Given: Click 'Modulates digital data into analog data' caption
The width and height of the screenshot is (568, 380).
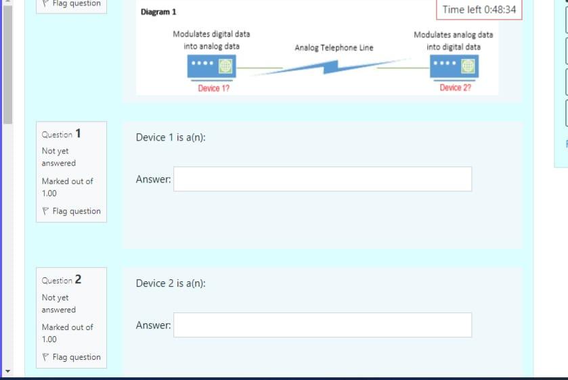Looking at the screenshot, I should (211, 40).
